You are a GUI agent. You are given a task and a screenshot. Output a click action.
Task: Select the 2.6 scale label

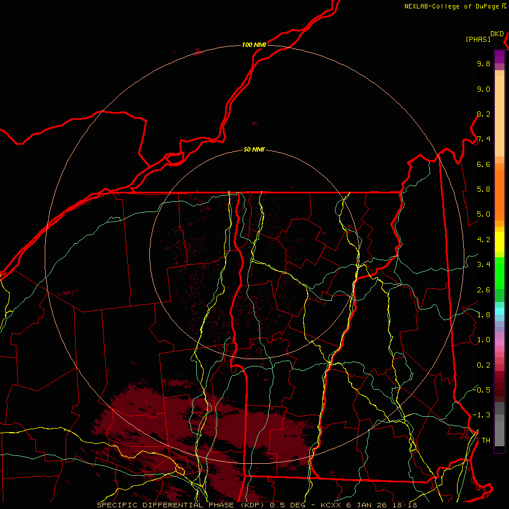coord(484,290)
